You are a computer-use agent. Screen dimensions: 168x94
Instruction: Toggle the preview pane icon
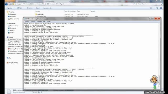point(157,8)
